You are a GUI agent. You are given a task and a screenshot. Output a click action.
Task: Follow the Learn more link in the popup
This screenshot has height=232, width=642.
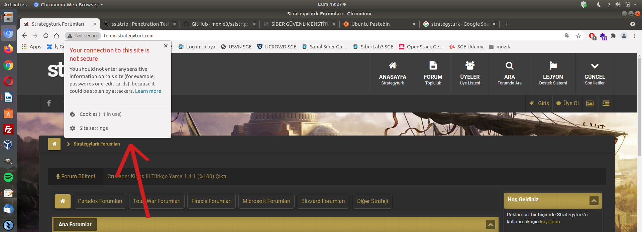[x=148, y=91]
